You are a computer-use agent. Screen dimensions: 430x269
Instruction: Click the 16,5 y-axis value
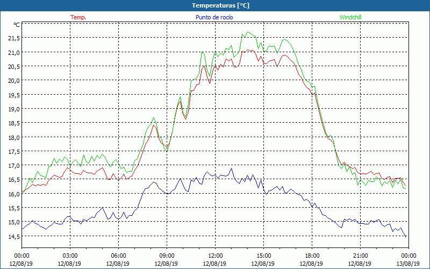click(x=13, y=180)
